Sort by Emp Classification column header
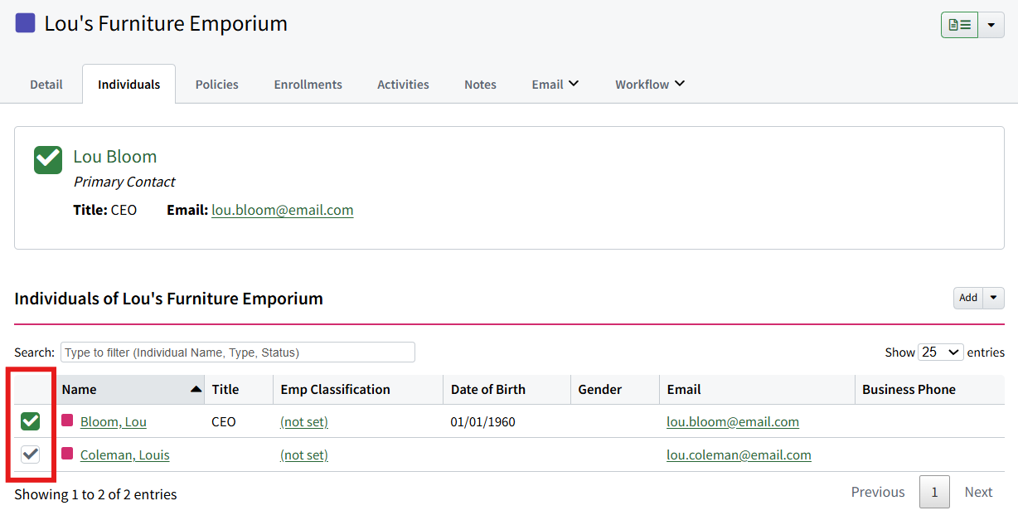The image size is (1018, 525). (x=358, y=389)
